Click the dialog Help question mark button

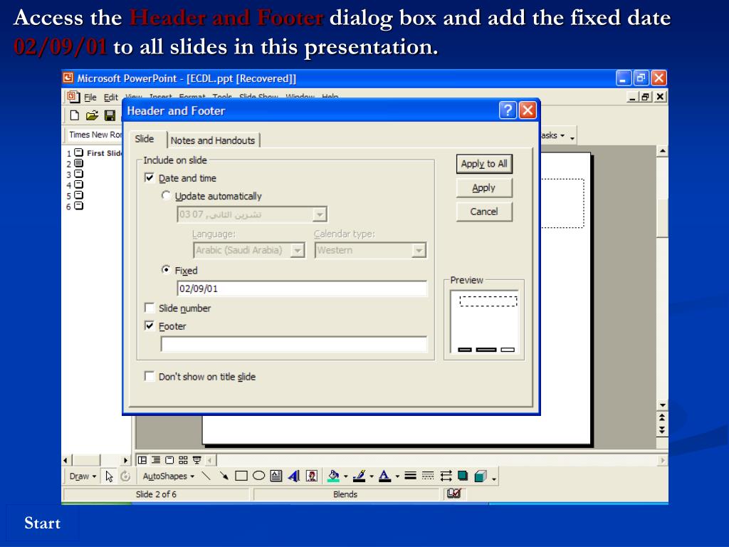click(x=508, y=110)
